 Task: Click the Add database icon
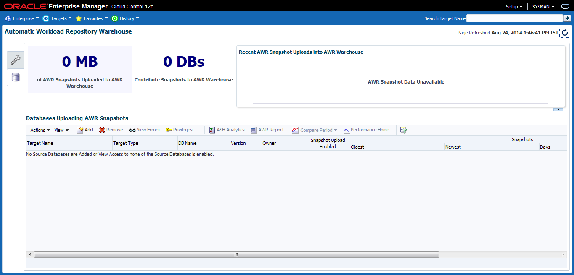click(80, 130)
